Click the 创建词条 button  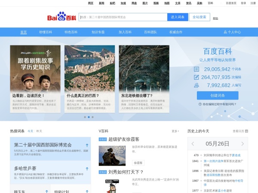point(218,96)
